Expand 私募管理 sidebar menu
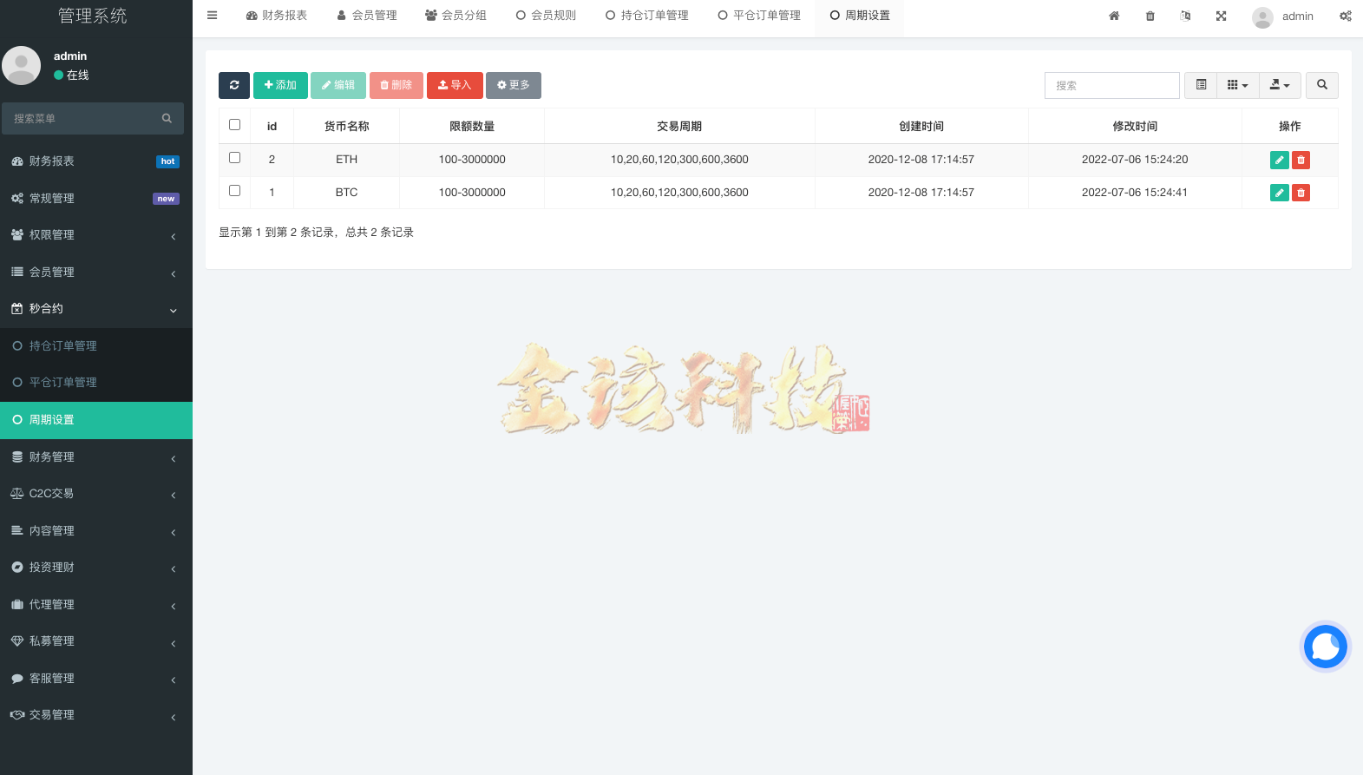Image resolution: width=1363 pixels, height=775 pixels. click(x=96, y=641)
